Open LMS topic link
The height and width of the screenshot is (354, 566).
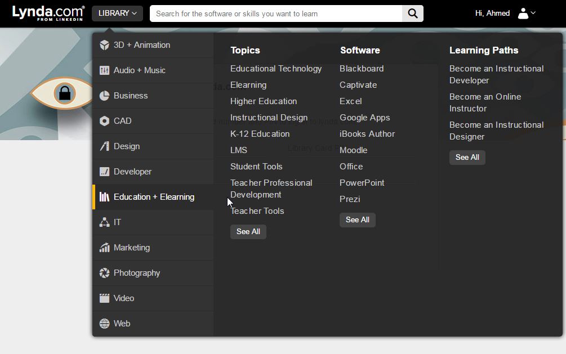[x=239, y=150]
